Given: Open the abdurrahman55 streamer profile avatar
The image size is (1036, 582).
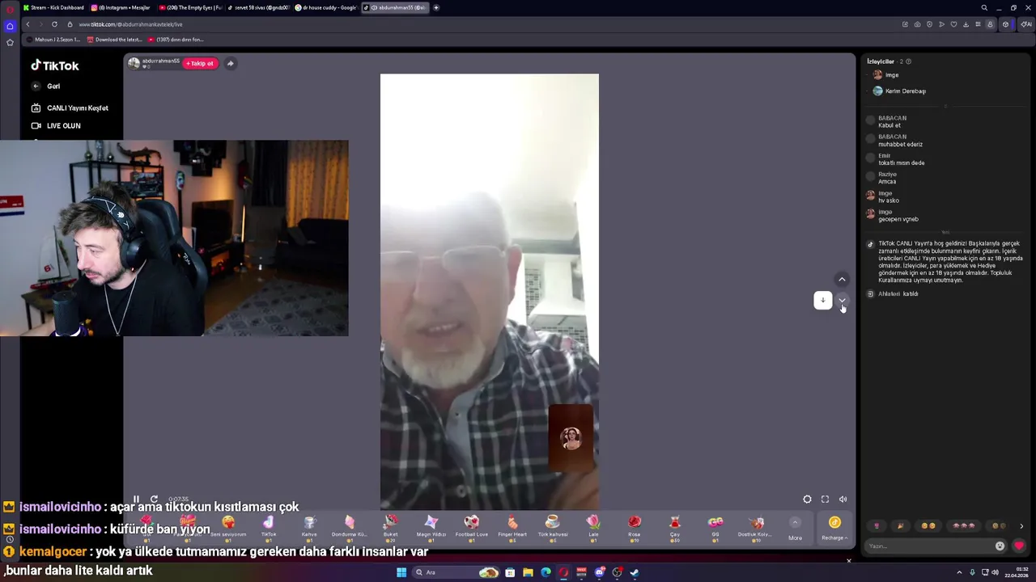Looking at the screenshot, I should tap(134, 62).
